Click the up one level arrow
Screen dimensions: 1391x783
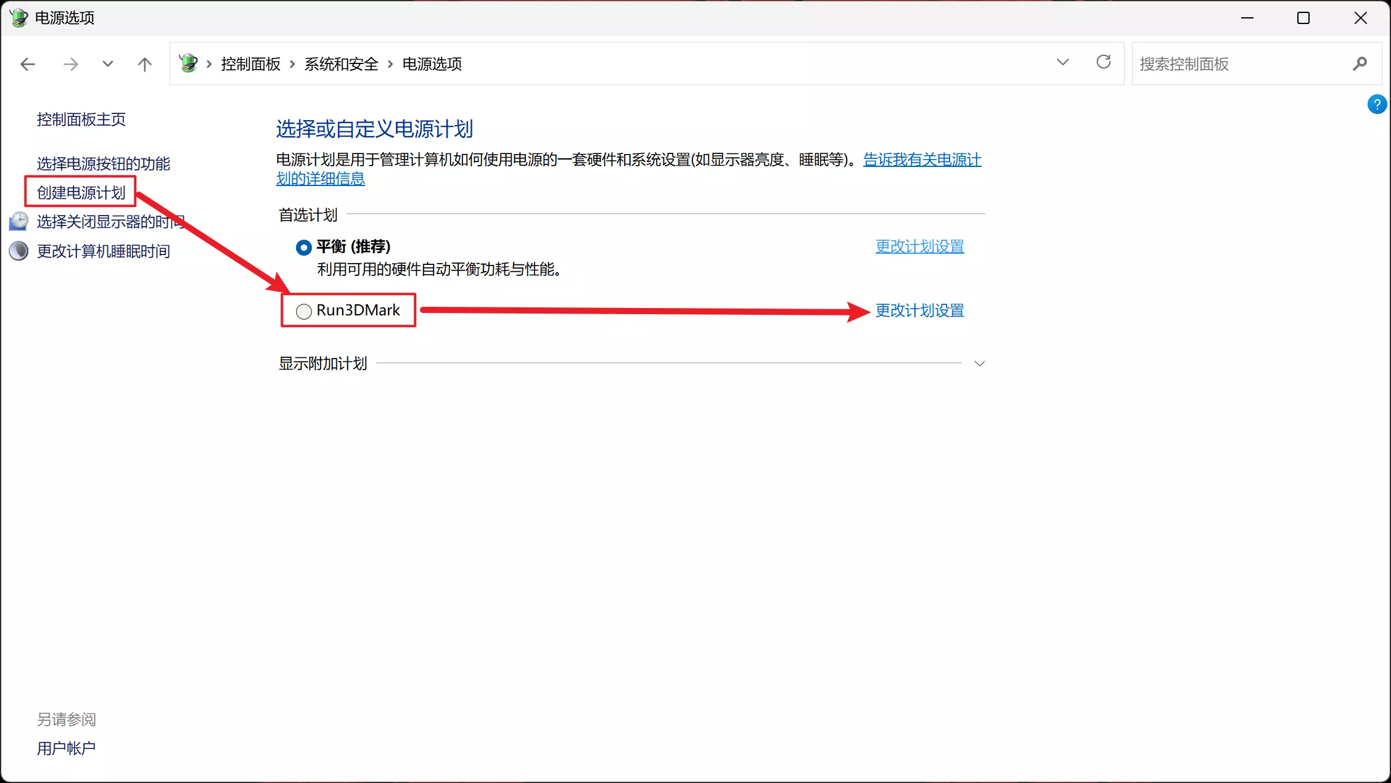point(145,64)
